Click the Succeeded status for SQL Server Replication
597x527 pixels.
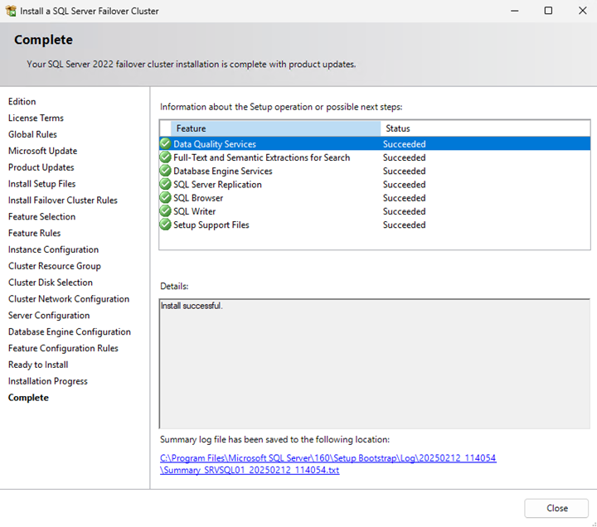point(404,184)
